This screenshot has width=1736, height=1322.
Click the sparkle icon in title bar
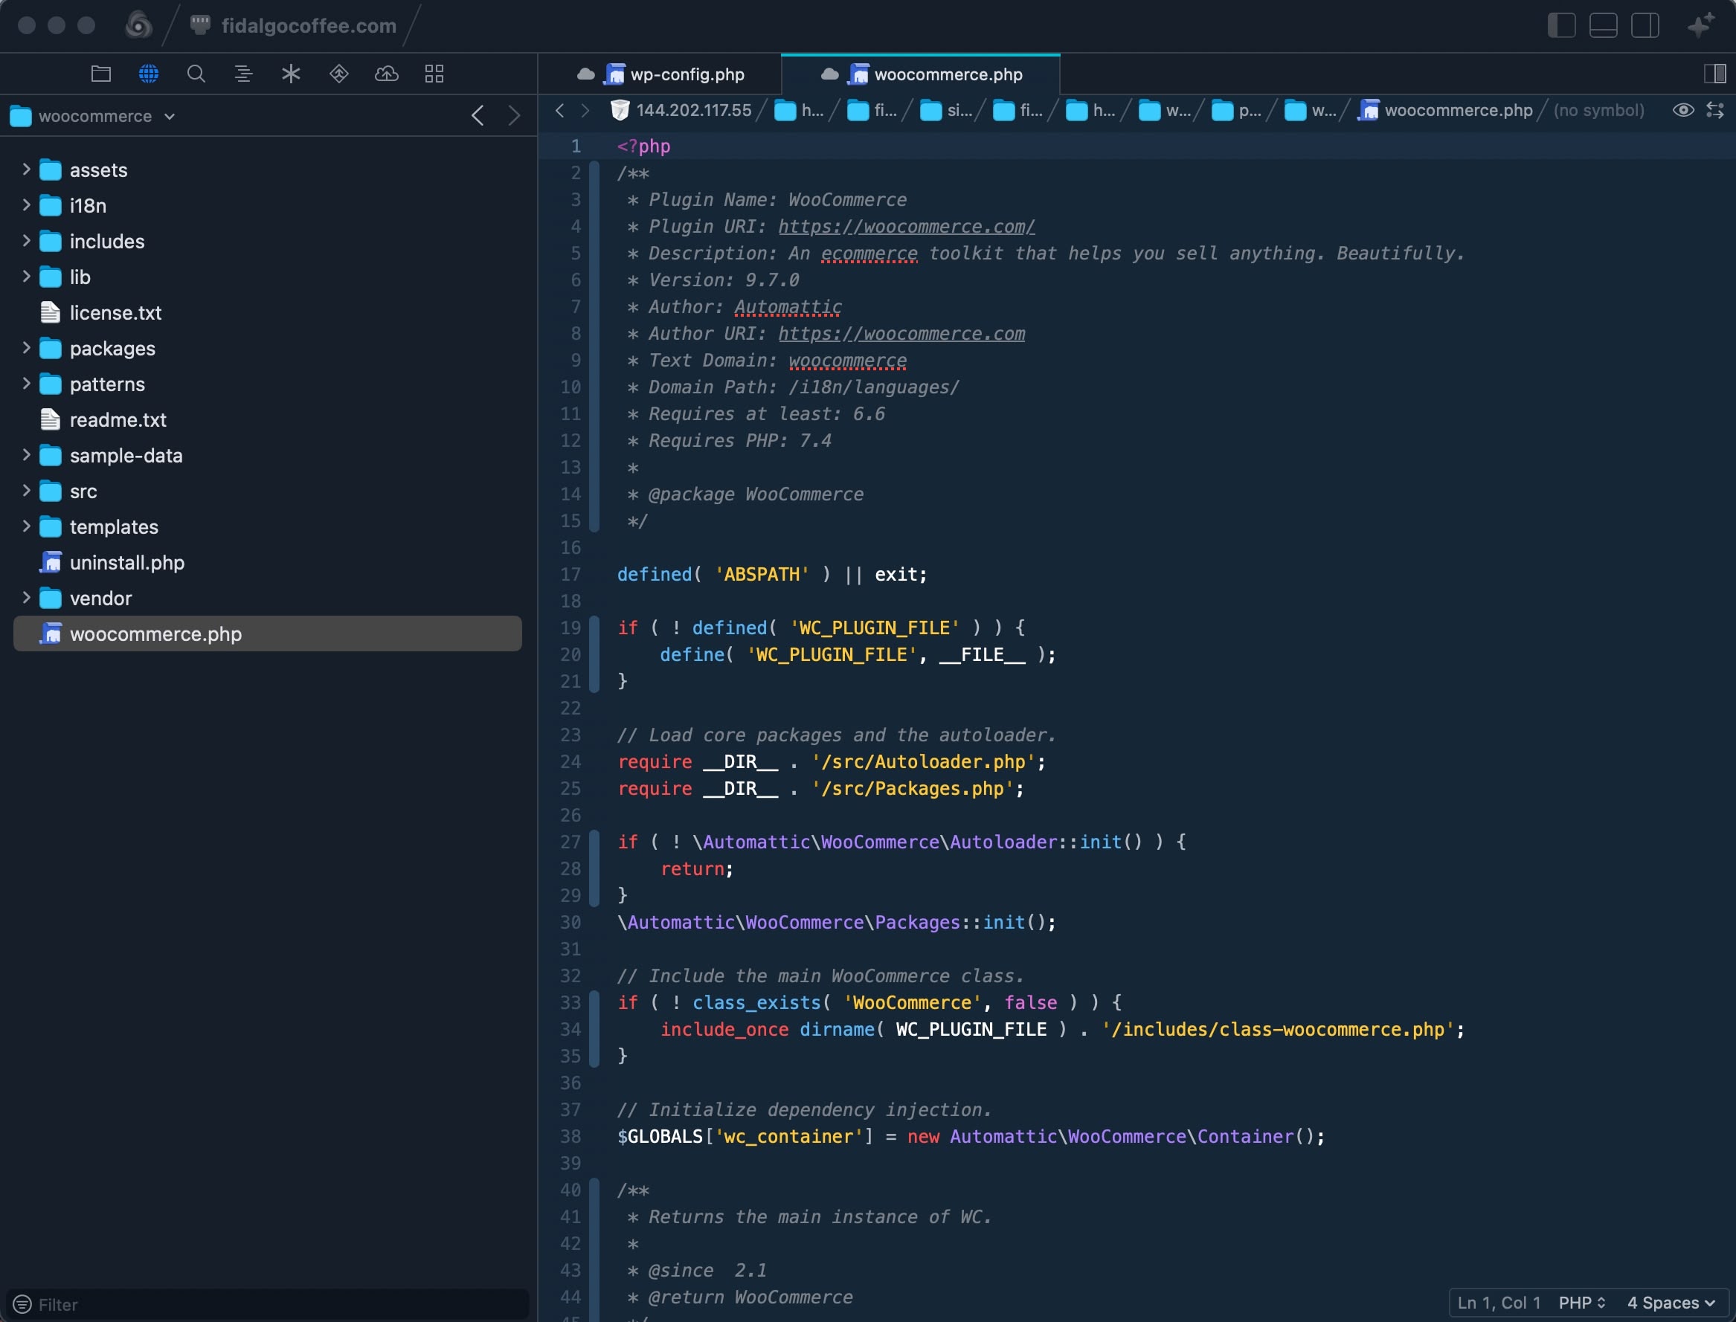[x=1701, y=25]
